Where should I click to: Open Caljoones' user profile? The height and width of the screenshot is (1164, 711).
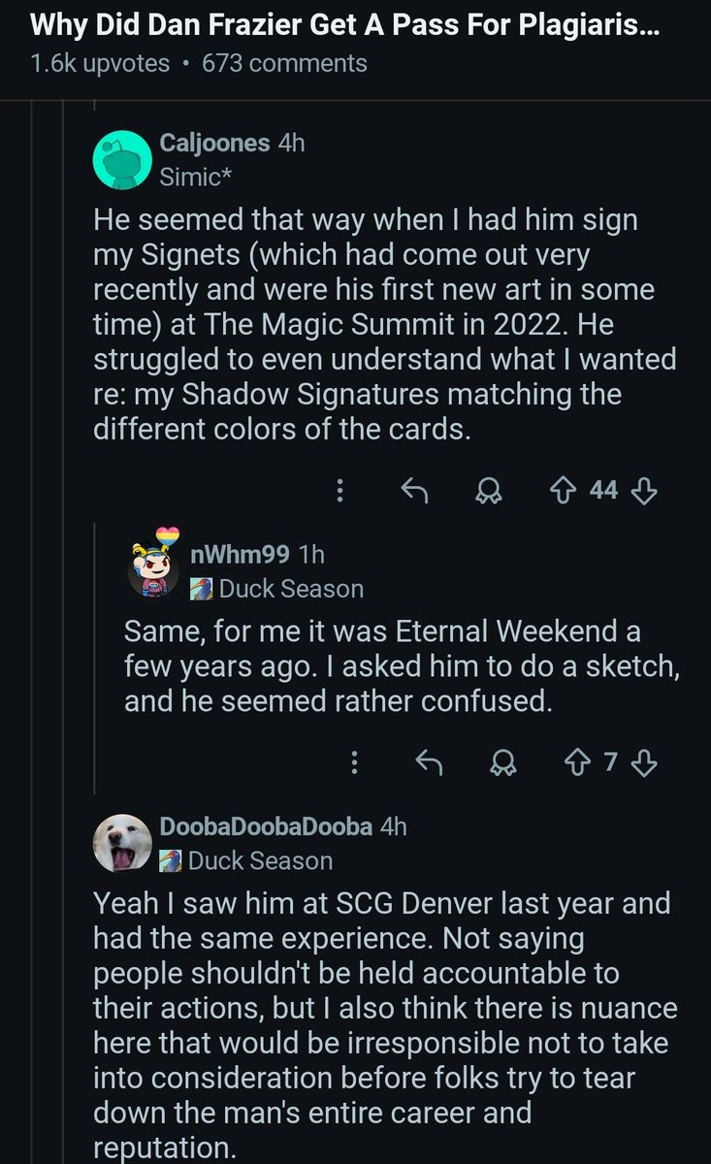214,143
